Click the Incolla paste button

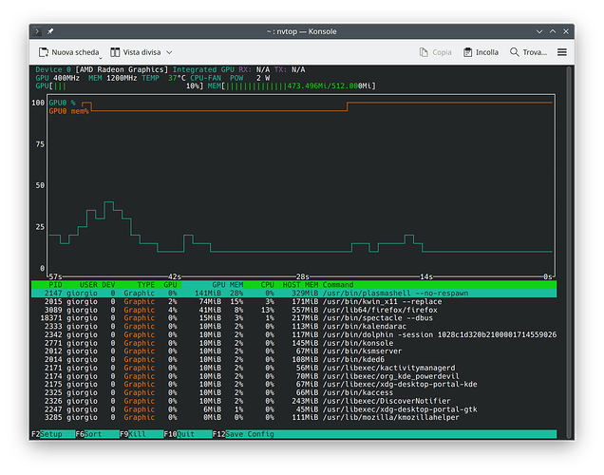click(x=481, y=52)
